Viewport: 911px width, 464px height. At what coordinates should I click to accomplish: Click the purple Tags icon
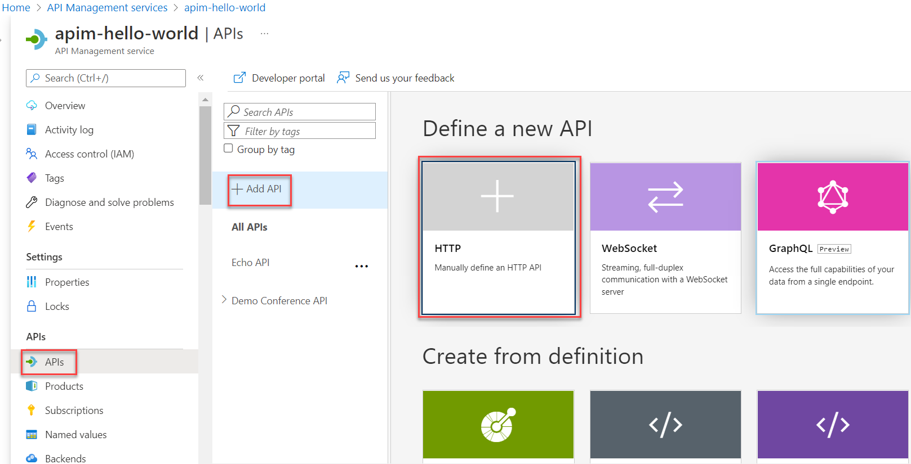coord(32,178)
